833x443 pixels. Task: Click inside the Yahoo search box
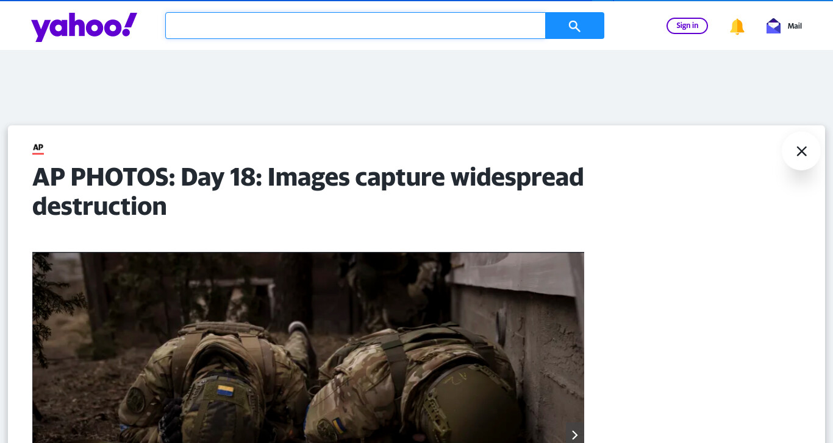pos(356,26)
